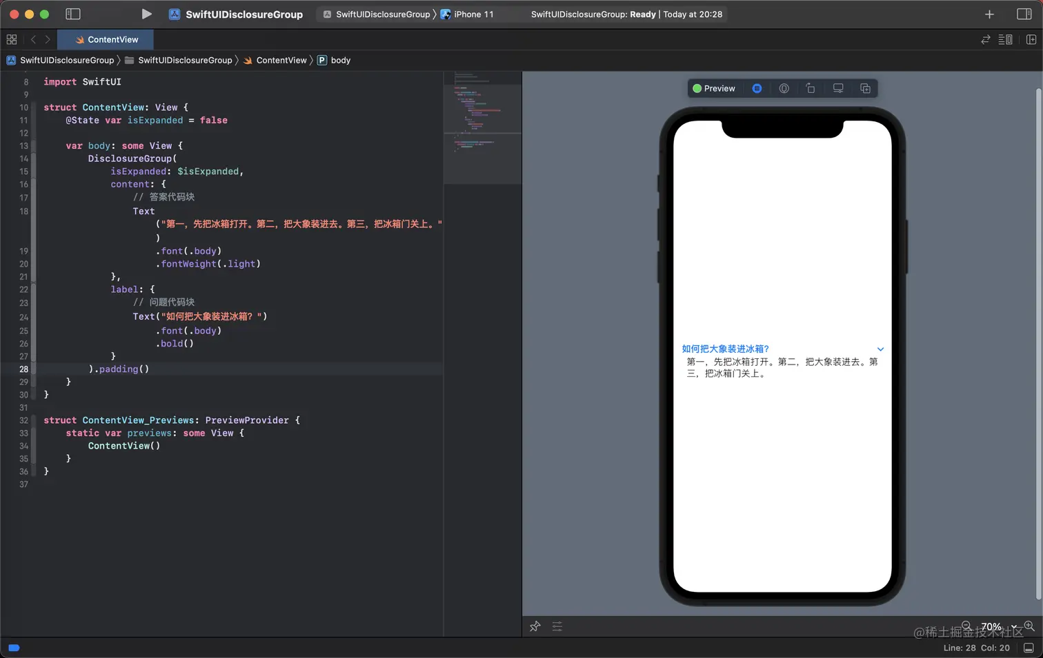Image resolution: width=1043 pixels, height=658 pixels.
Task: Open body symbol in jump bar
Action: click(x=334, y=60)
